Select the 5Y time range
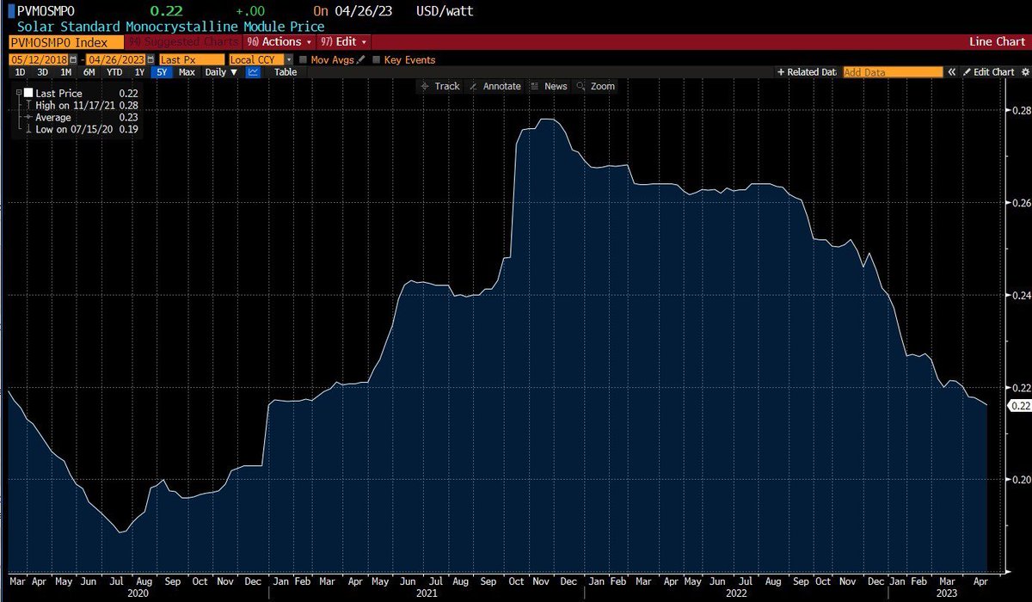The width and height of the screenshot is (1032, 602). coord(162,72)
